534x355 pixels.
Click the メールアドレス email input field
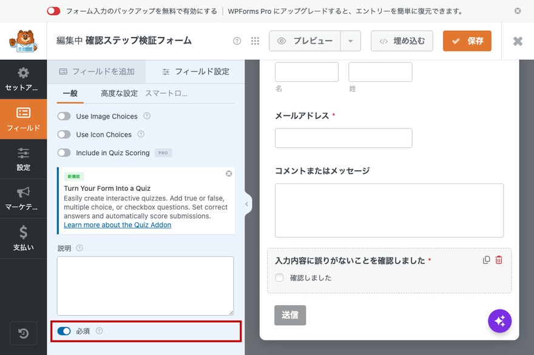coord(343,138)
